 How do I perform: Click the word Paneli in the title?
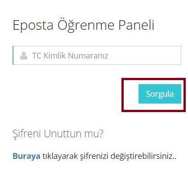coord(136,25)
